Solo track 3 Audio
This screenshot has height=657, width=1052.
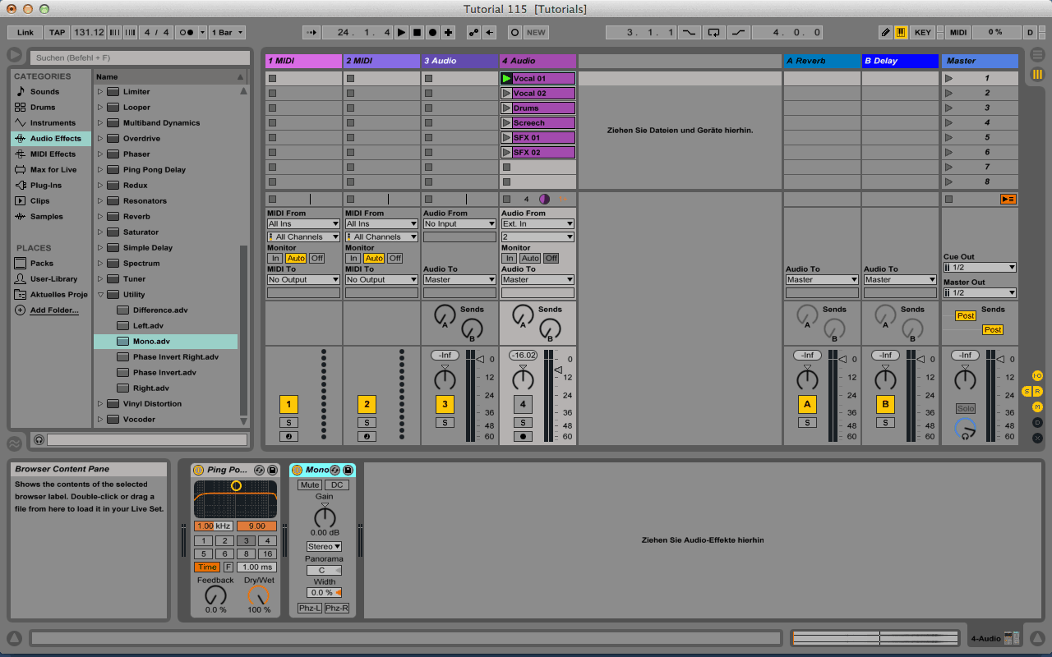[x=445, y=422]
